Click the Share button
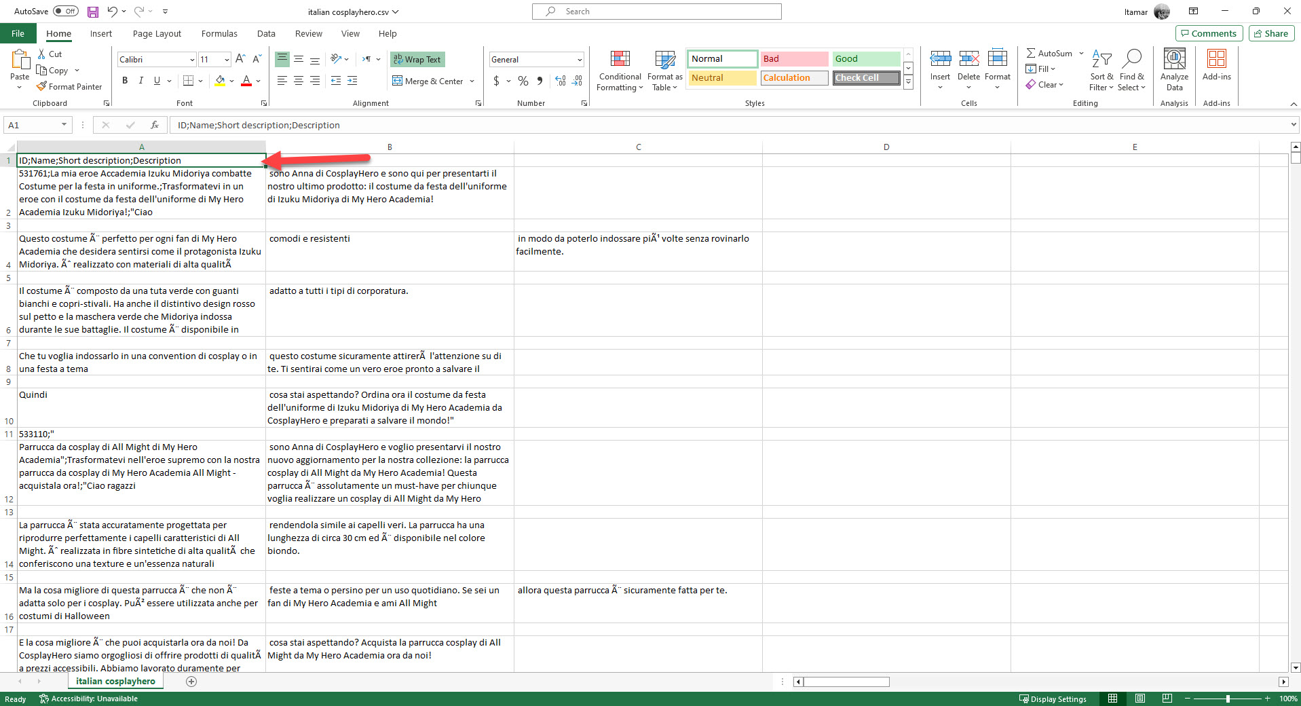 click(1271, 33)
